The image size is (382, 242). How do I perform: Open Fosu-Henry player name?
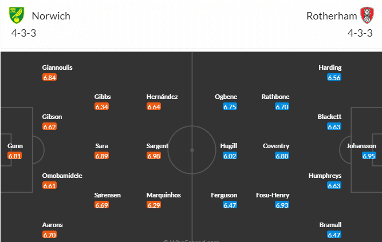click(x=273, y=195)
